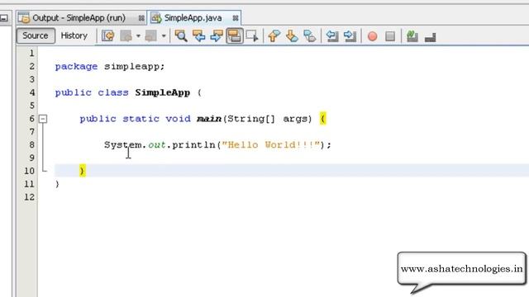Click line number 12 in the gutter

(x=29, y=197)
